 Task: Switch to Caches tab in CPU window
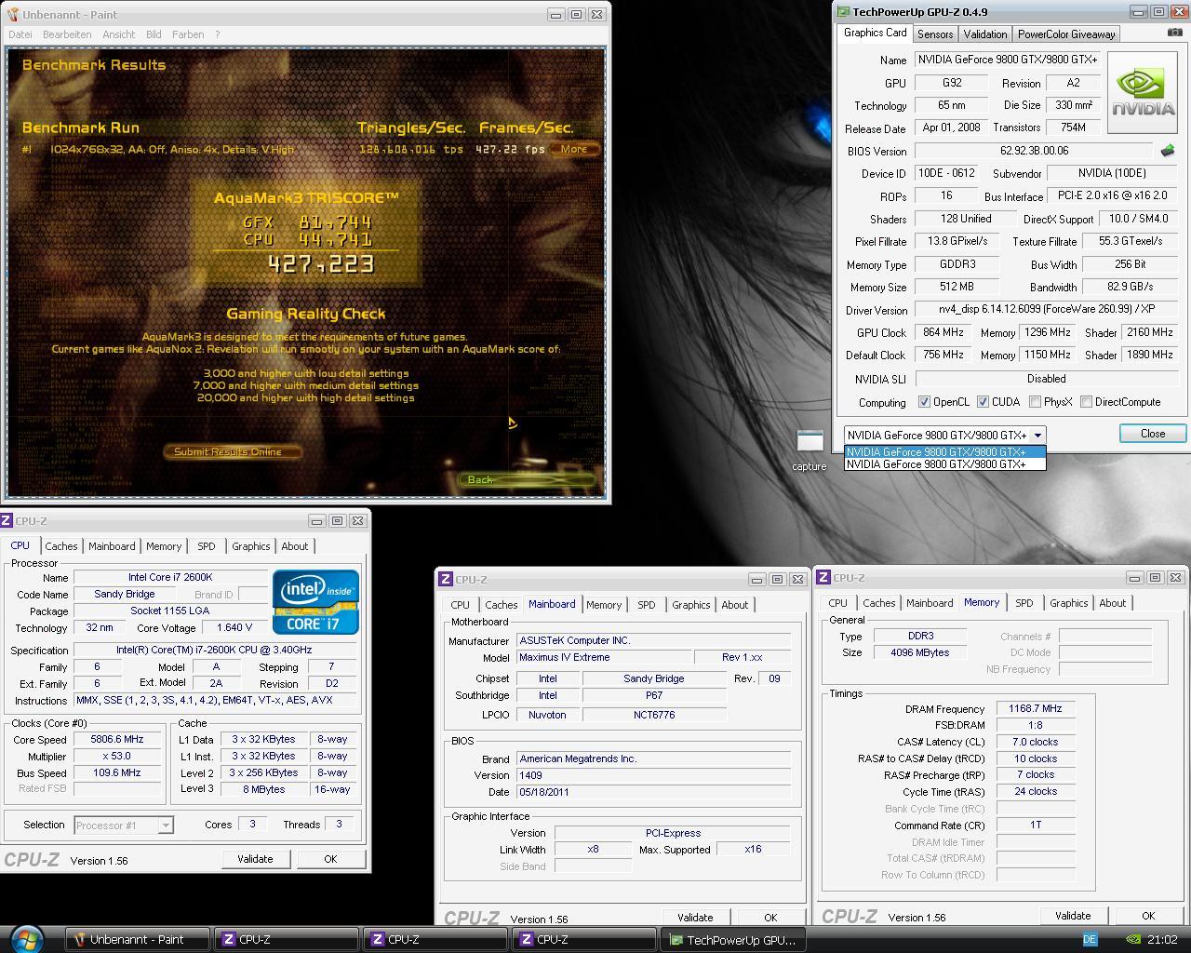click(x=61, y=546)
